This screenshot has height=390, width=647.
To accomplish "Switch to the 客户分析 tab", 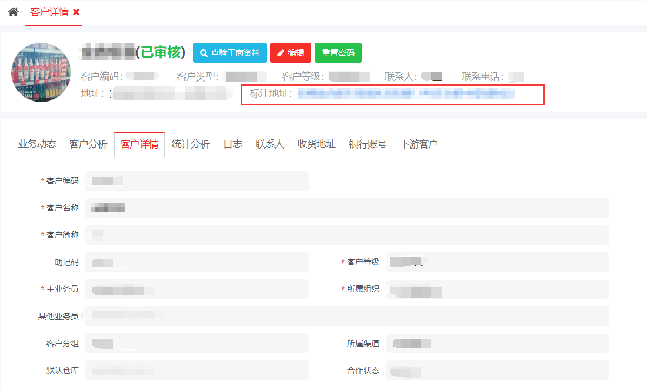I will (88, 144).
